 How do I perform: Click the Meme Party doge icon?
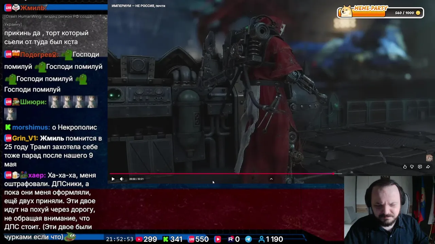(x=346, y=11)
